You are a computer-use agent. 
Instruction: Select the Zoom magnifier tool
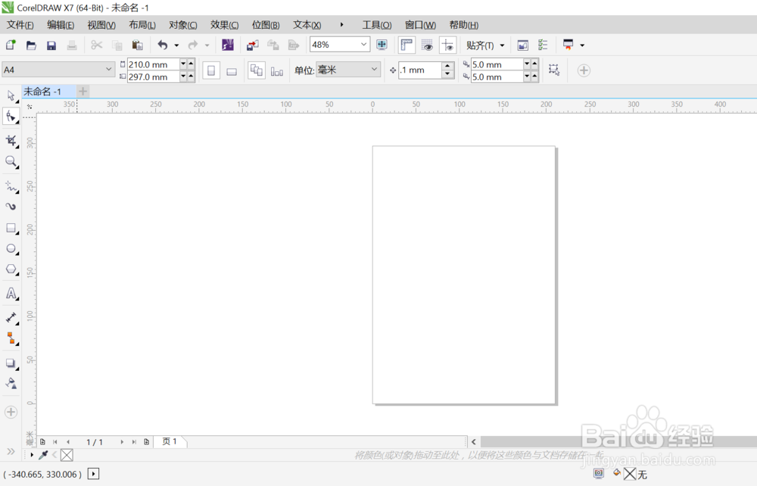tap(11, 162)
